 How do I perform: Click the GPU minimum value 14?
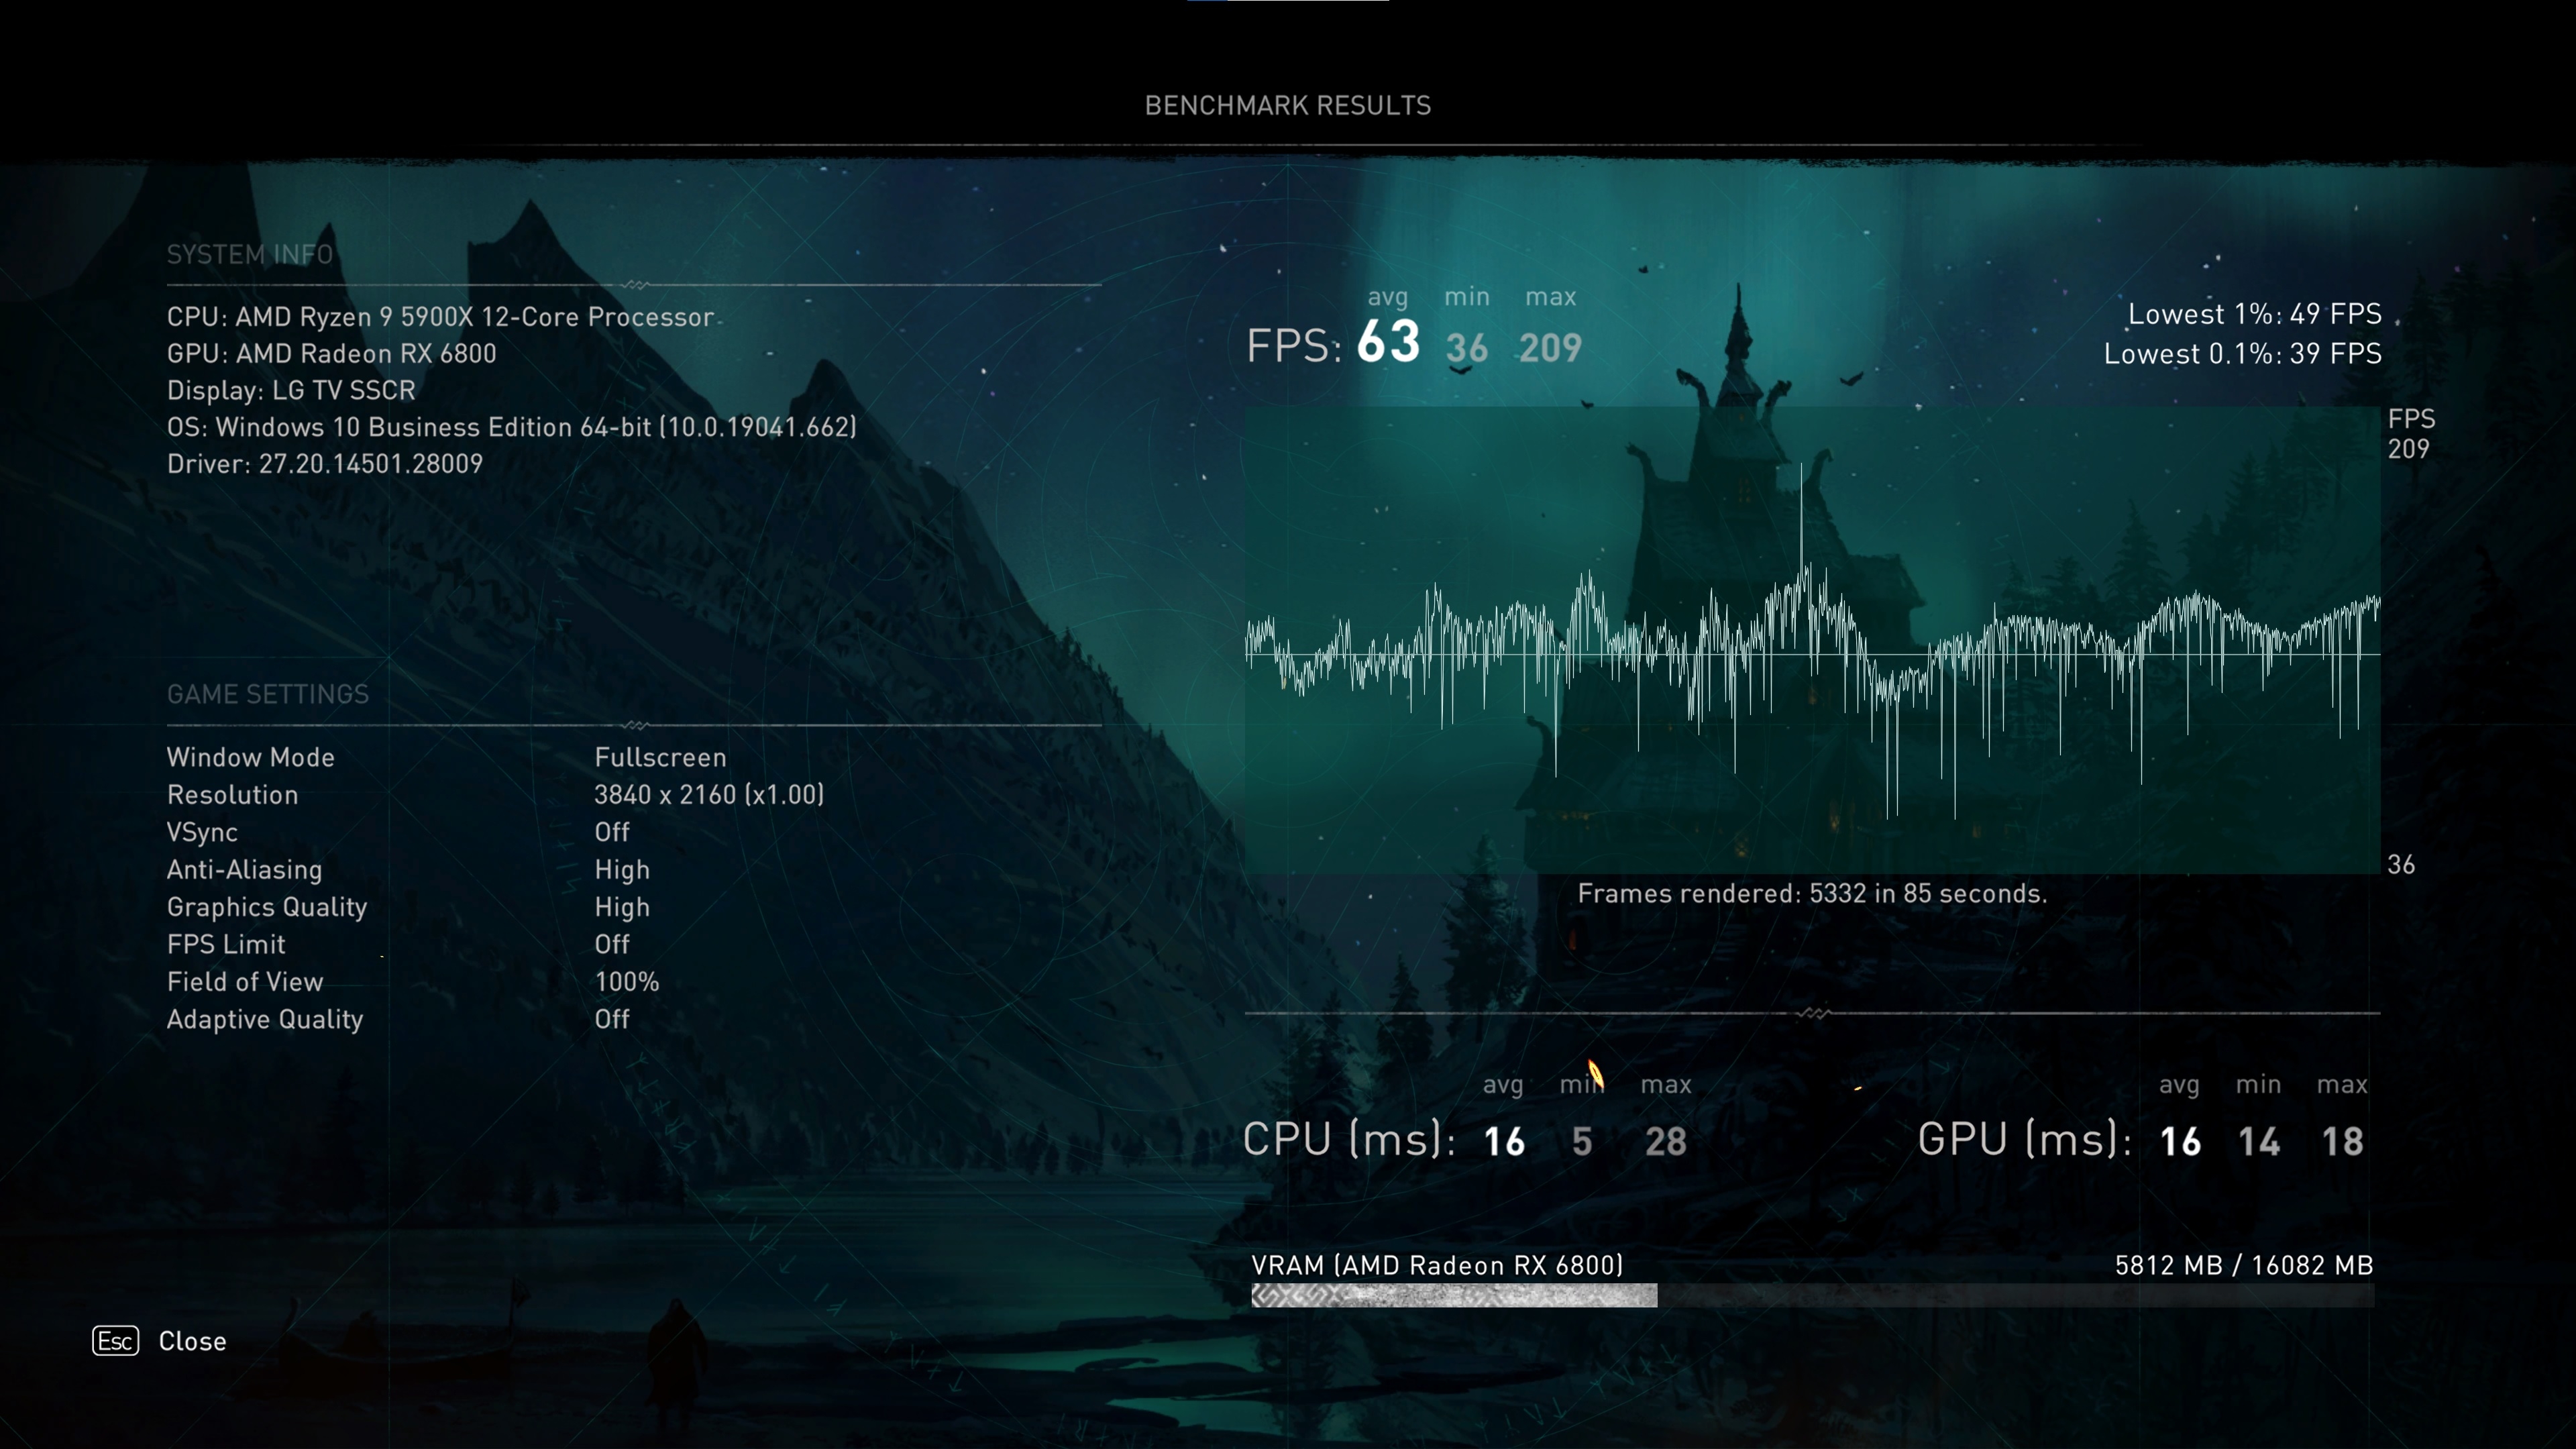coord(2259,1142)
